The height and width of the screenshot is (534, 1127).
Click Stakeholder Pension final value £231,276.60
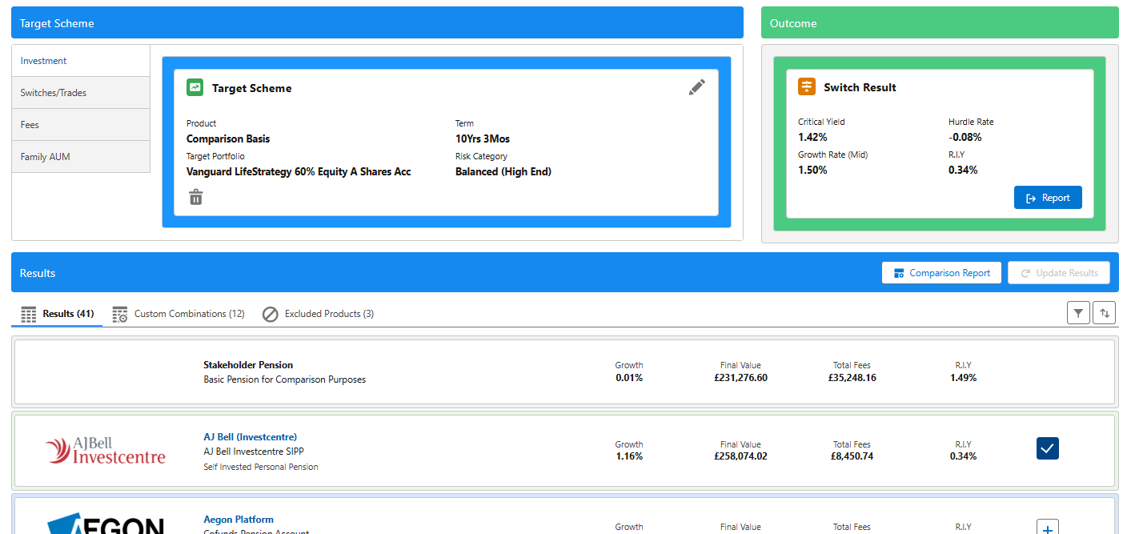coord(740,378)
